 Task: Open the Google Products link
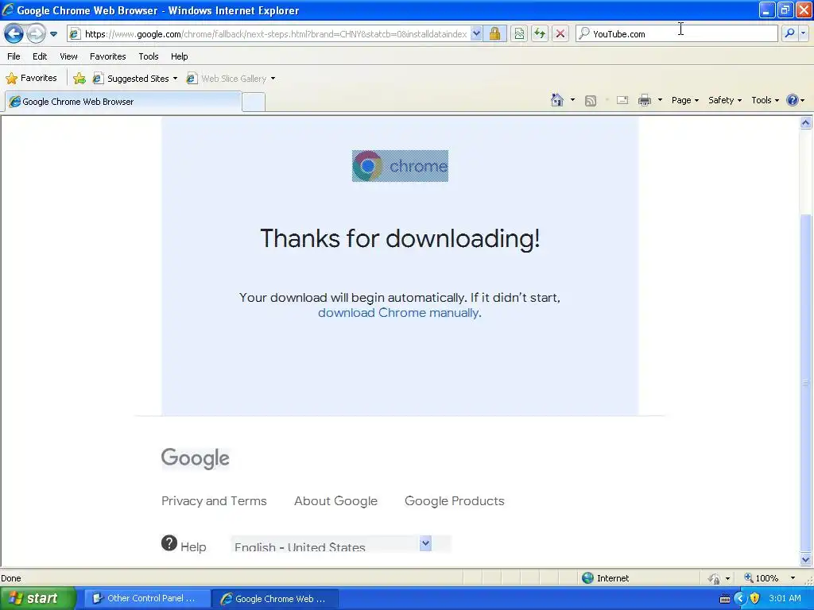[454, 501]
